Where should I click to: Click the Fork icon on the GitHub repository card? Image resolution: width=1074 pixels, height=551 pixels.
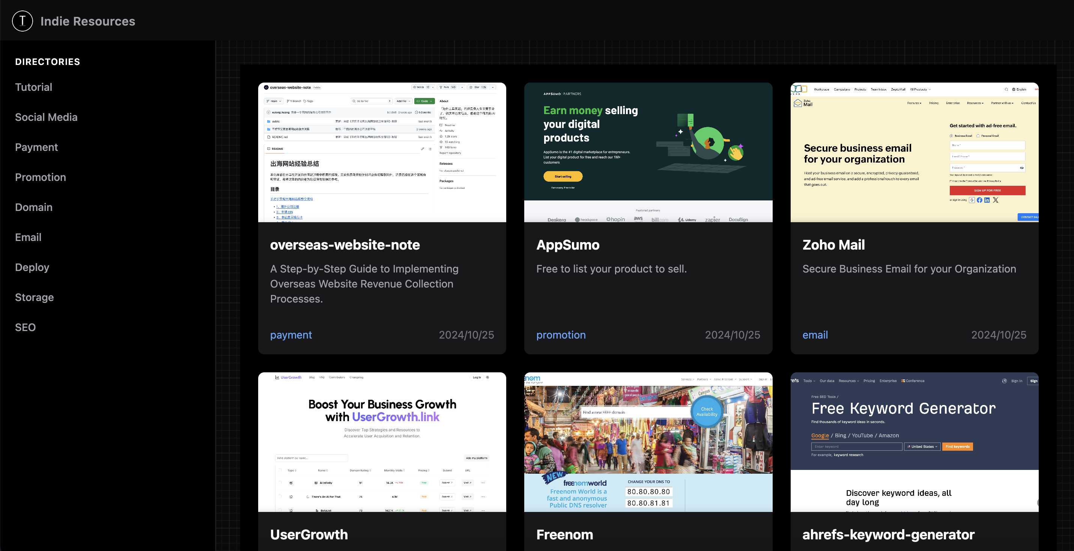(441, 87)
